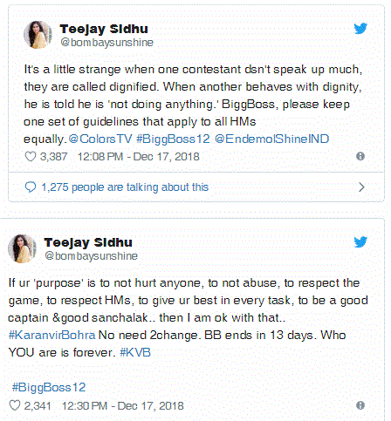Image resolution: width=391 pixels, height=421 pixels.
Task: Click the speech bubble reply icon
Action: 31,187
